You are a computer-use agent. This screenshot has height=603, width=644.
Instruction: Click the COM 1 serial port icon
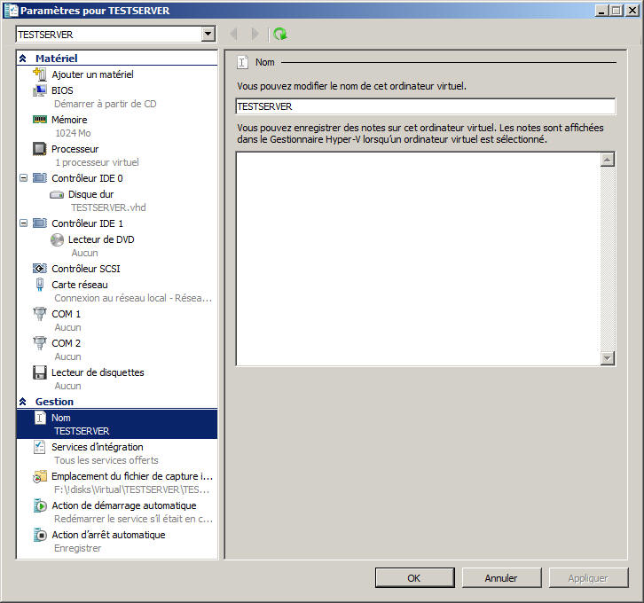pos(39,314)
